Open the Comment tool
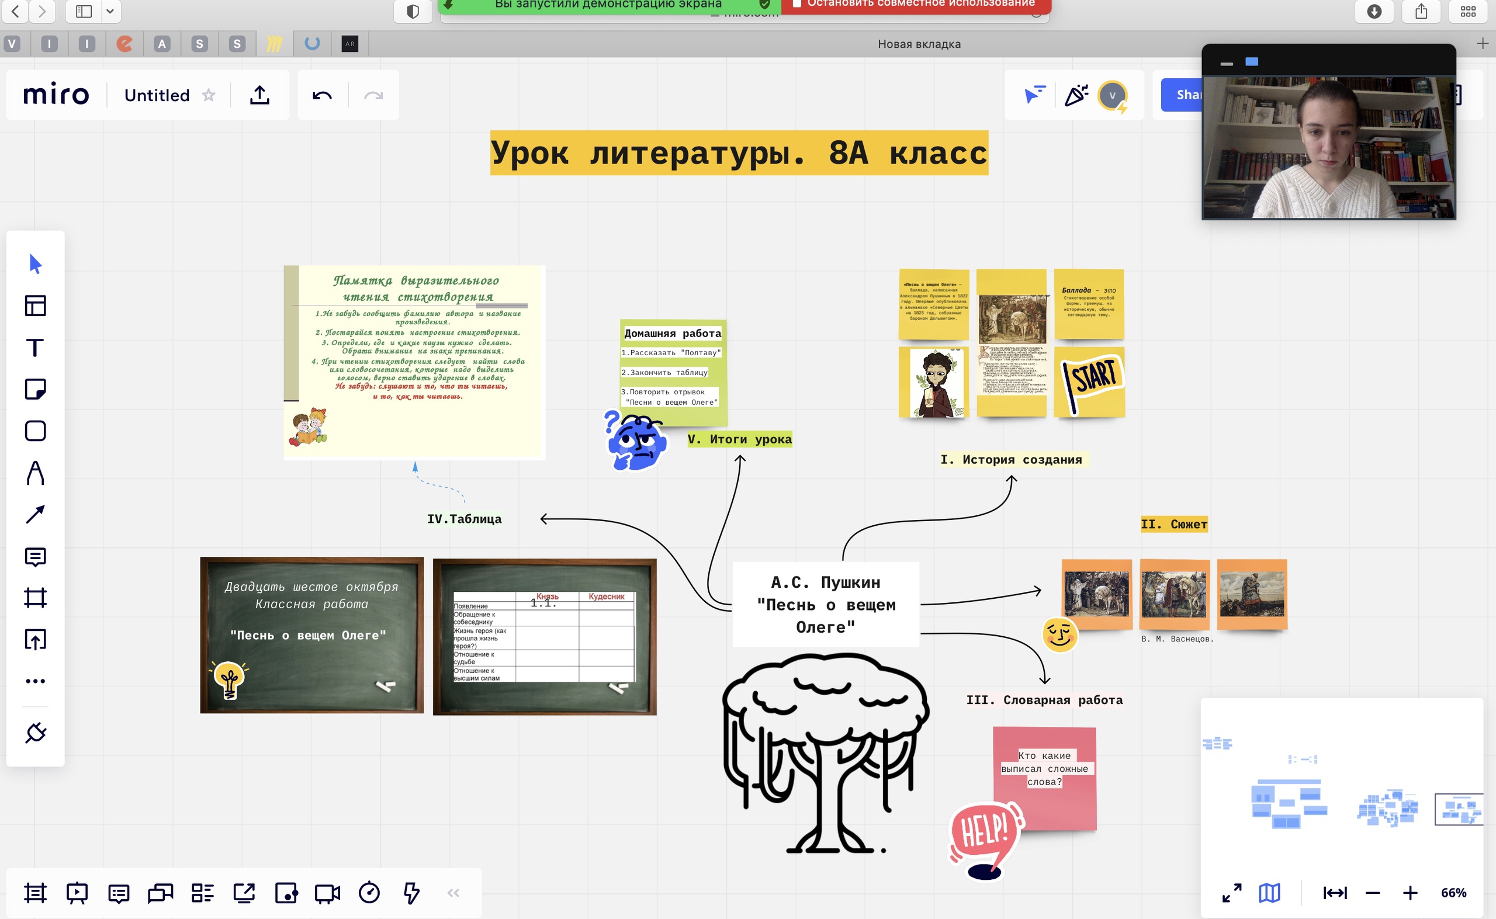The height and width of the screenshot is (919, 1496). coord(35,556)
